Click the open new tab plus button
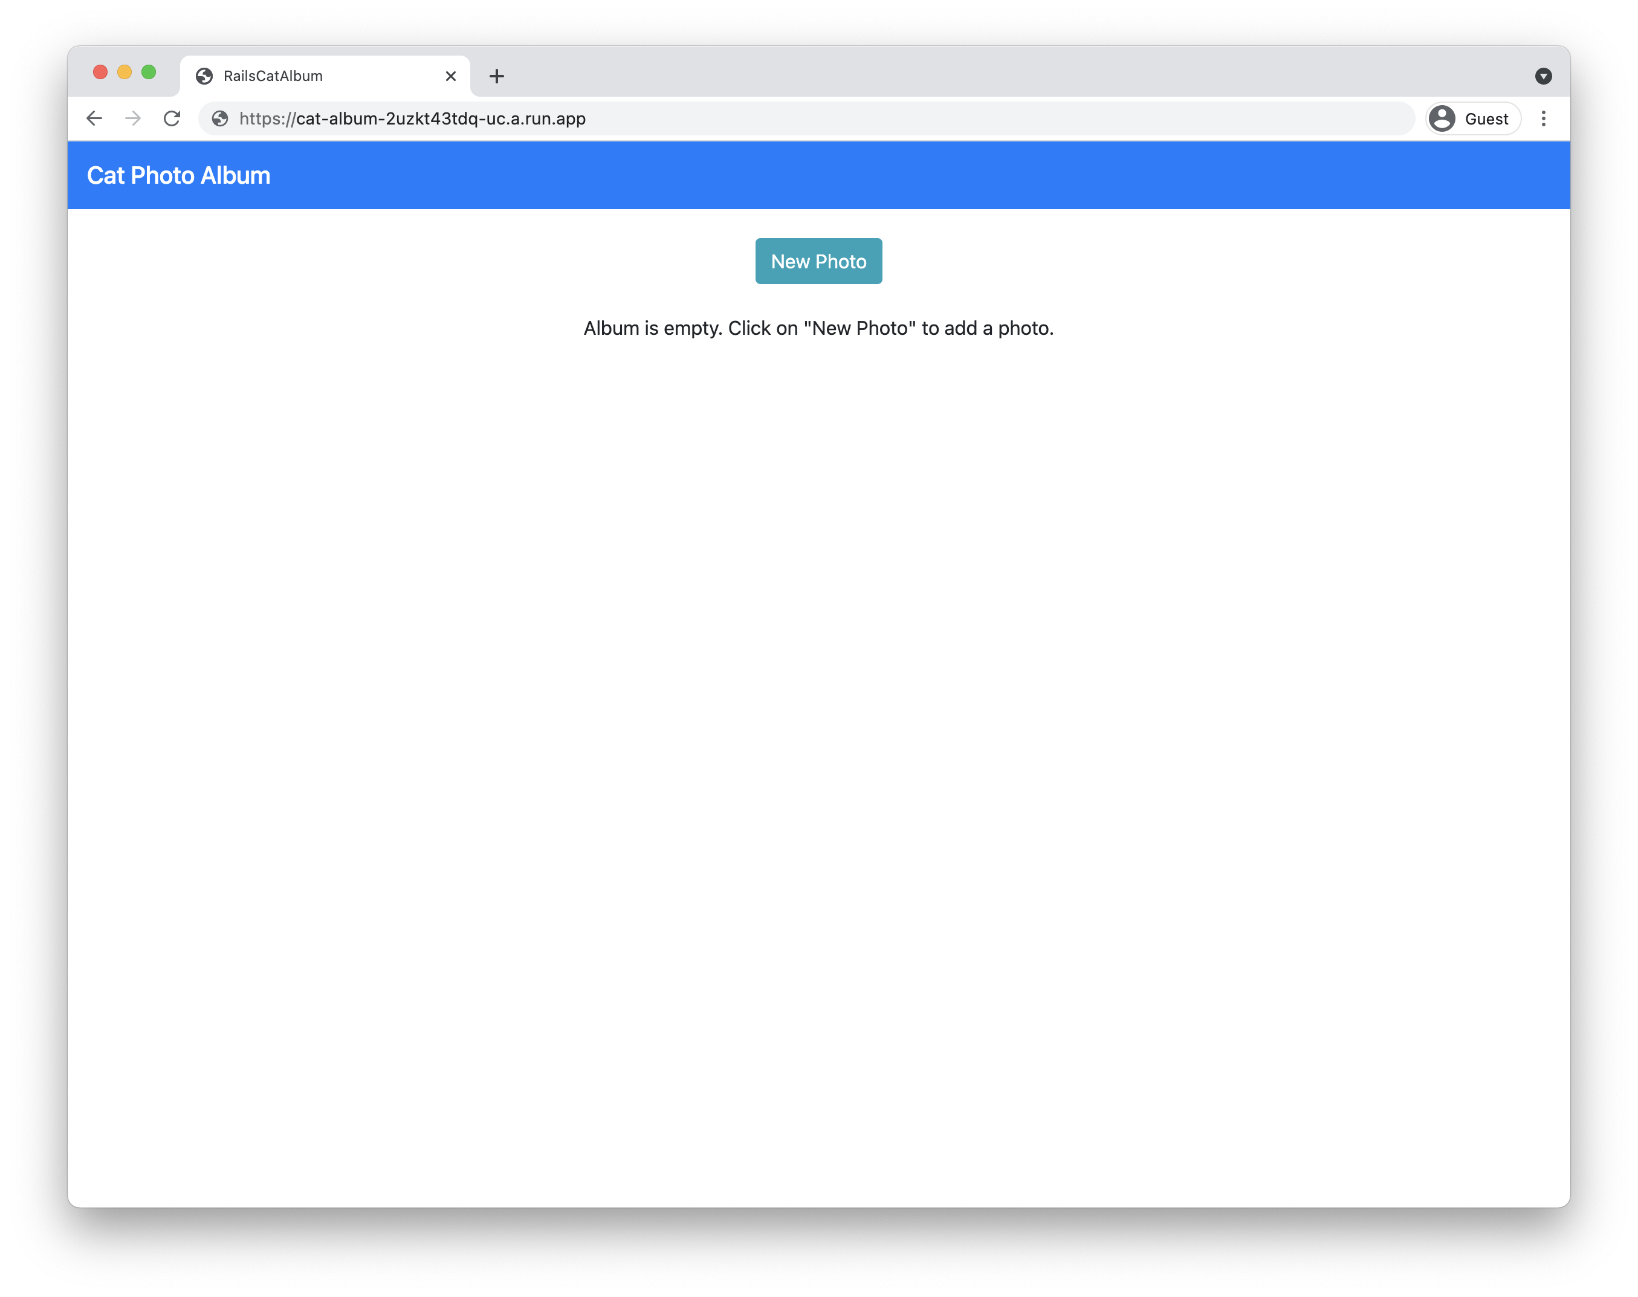Image resolution: width=1638 pixels, height=1297 pixels. point(499,74)
